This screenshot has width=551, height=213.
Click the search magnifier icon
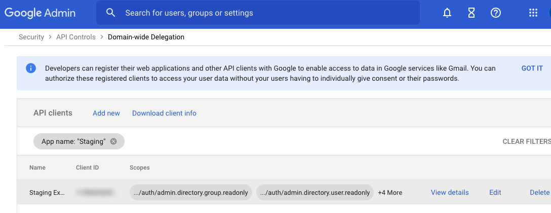111,13
